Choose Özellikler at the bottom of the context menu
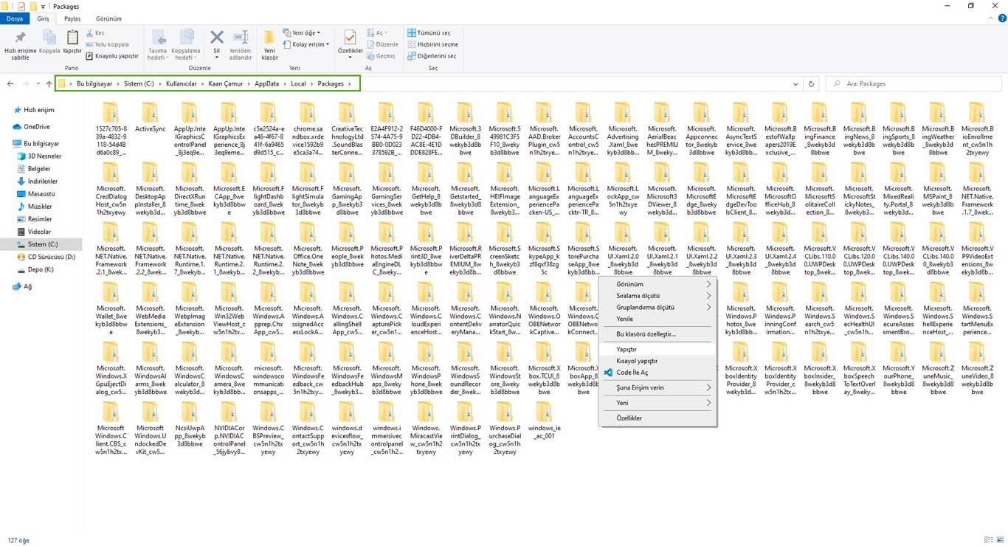 [x=658, y=418]
